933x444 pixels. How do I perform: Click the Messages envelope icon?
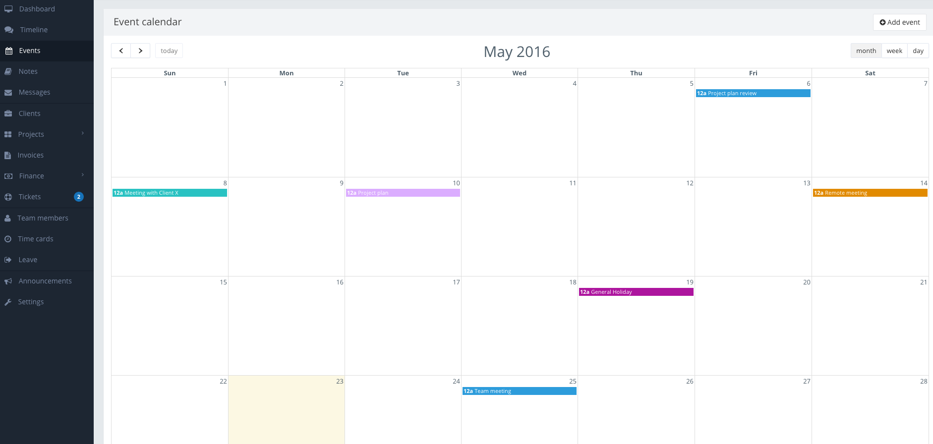coord(8,93)
